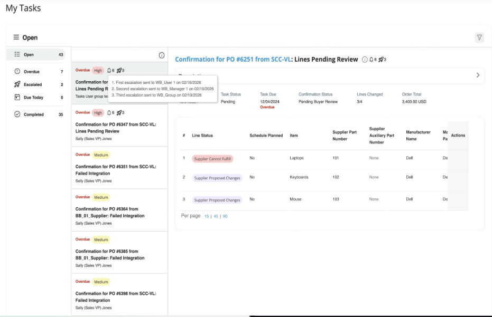Click High priority badge on PO #6251 card
Image resolution: width=492 pixels, height=317 pixels.
coord(98,71)
